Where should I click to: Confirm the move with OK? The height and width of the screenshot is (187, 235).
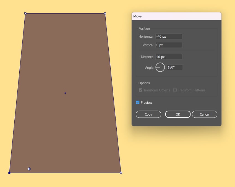(178, 114)
